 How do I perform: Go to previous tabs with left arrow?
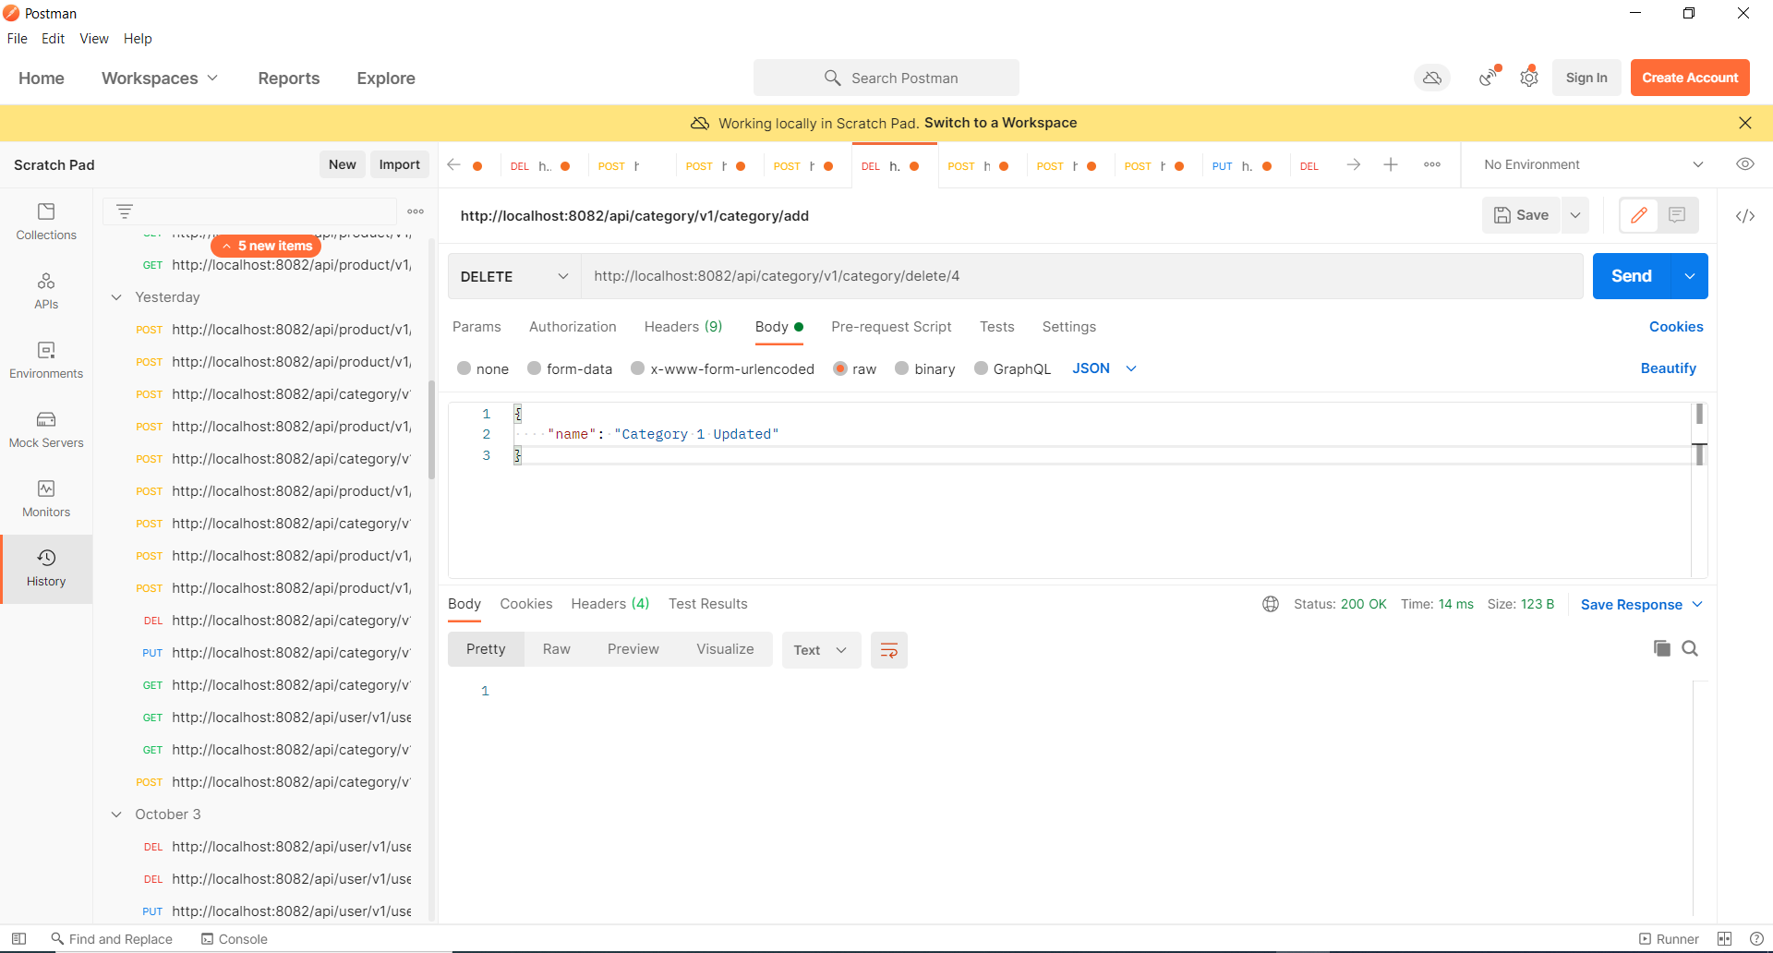pos(453,164)
